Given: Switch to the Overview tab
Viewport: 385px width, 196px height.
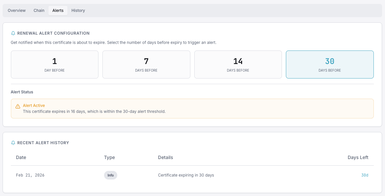Looking at the screenshot, I should pos(16,10).
